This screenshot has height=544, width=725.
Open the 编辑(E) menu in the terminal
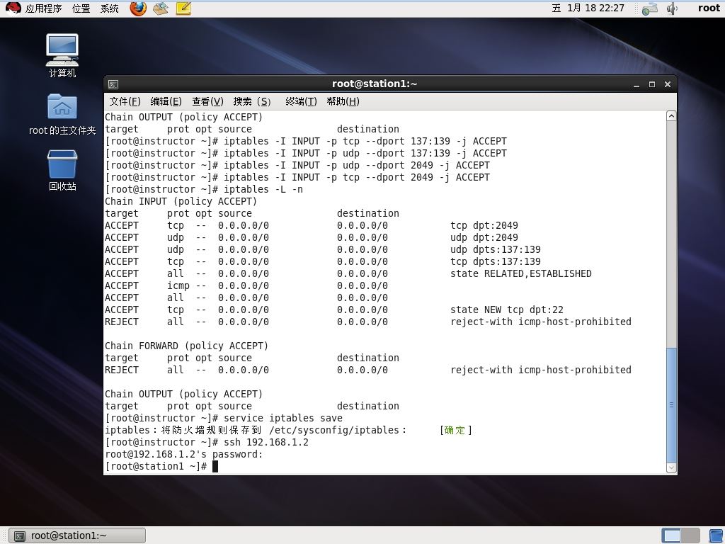166,101
